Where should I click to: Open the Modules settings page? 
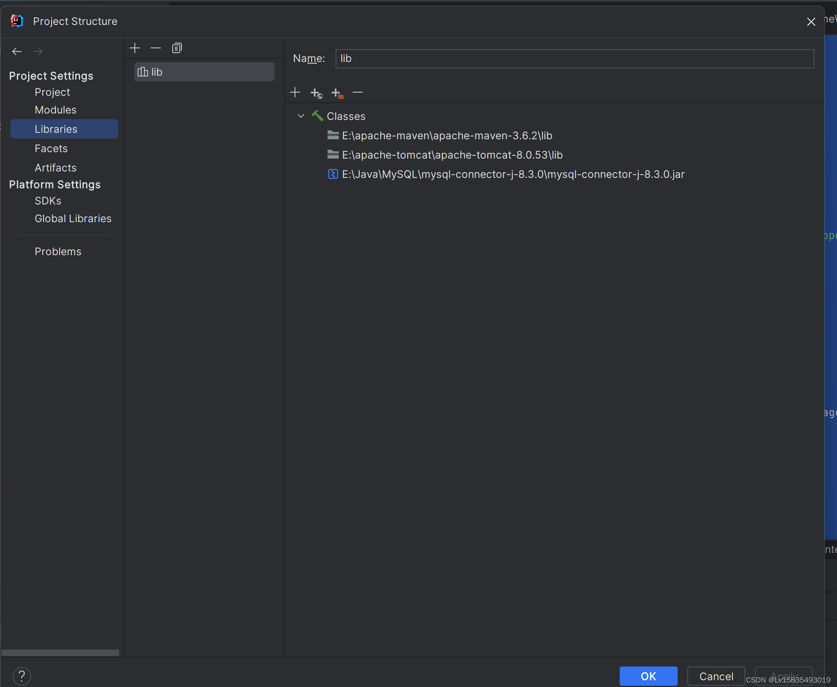[x=56, y=110]
